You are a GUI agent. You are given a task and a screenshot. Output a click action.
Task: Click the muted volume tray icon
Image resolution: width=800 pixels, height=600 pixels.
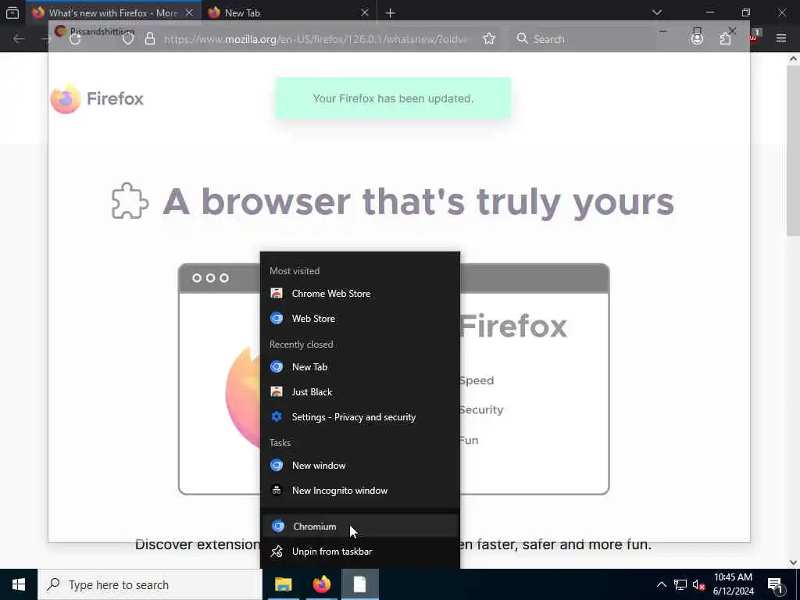click(x=698, y=584)
